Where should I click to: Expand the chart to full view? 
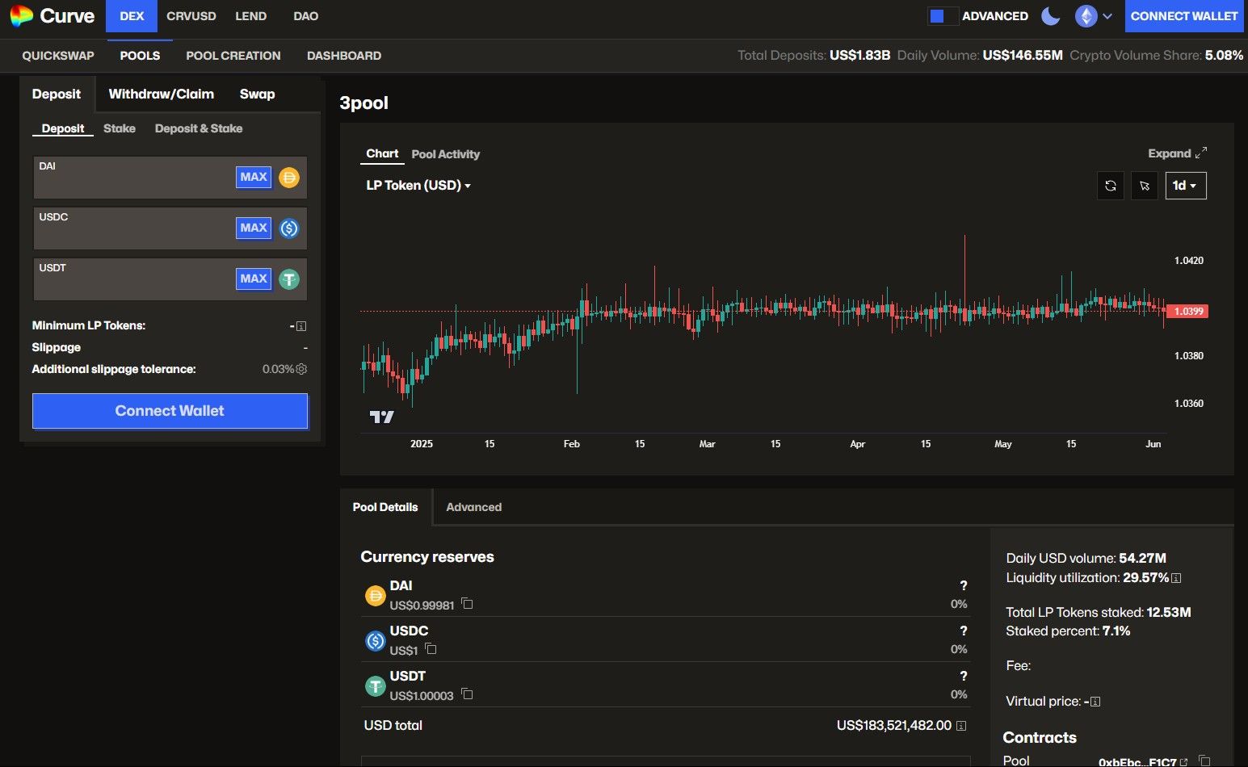[1177, 153]
